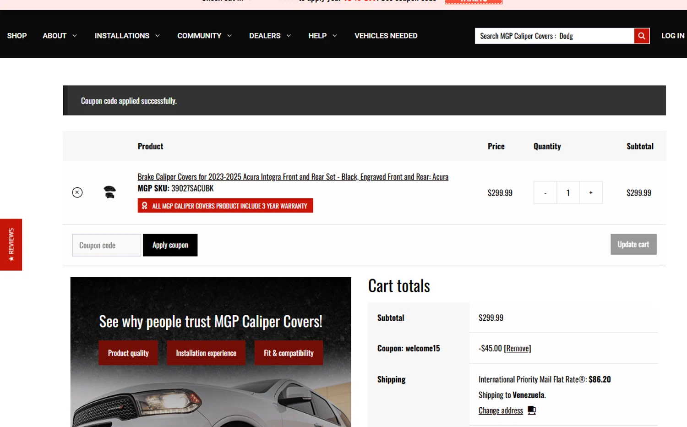Screen dimensions: 687x427
Task: Click the quantity value field
Action: tap(568, 193)
